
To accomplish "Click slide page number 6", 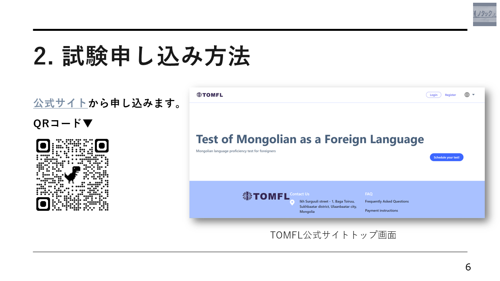I will click(x=468, y=267).
